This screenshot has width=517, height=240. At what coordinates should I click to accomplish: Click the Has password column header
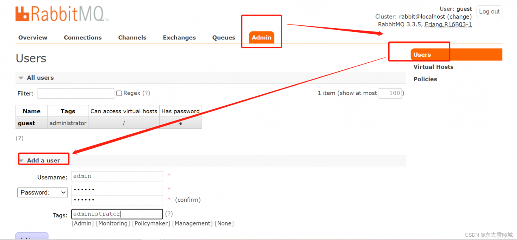[x=181, y=111]
